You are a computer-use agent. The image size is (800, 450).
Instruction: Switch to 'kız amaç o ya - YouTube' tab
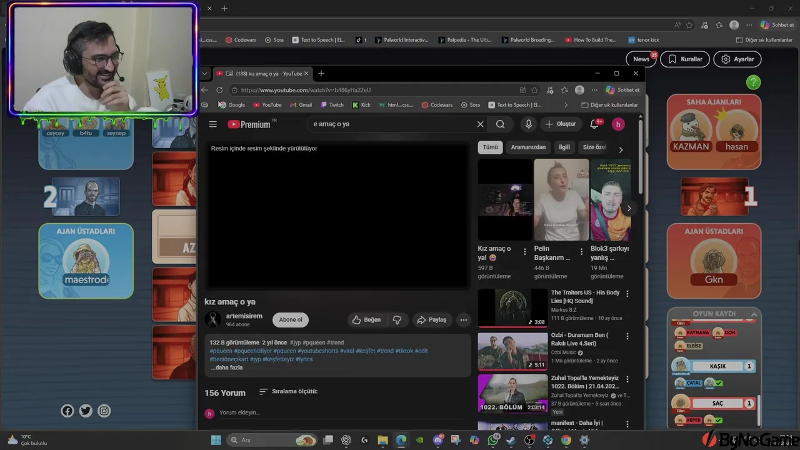(x=262, y=73)
